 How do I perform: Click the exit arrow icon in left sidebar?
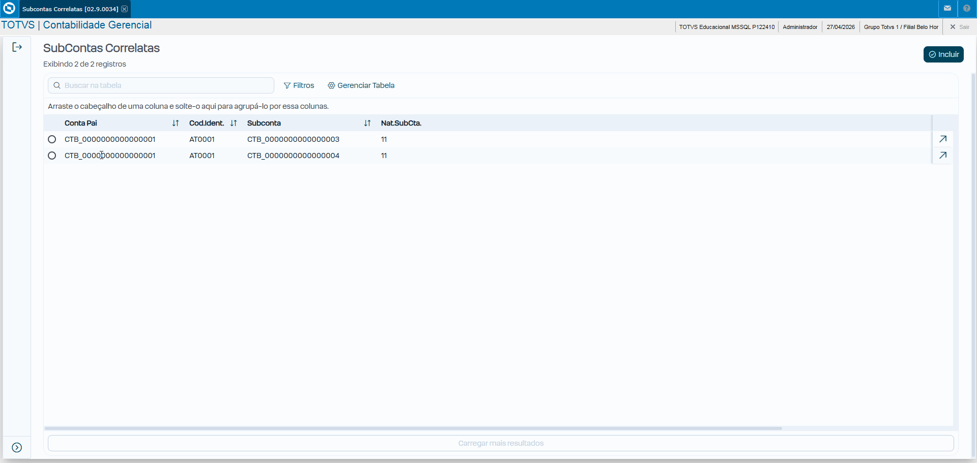coord(17,47)
